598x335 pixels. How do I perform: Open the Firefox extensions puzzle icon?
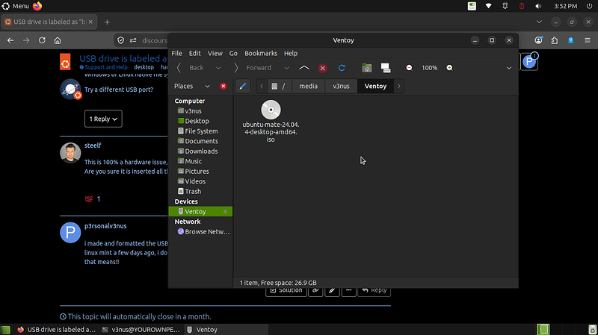click(555, 40)
